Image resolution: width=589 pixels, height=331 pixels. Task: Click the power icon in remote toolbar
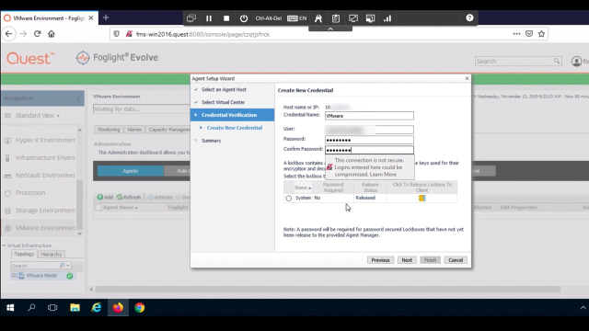[x=244, y=18]
